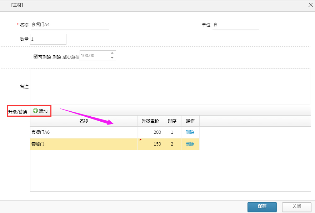Increase 减少总价 value with the up arrow
Viewport: 315px width, 213px height.
click(112, 53)
